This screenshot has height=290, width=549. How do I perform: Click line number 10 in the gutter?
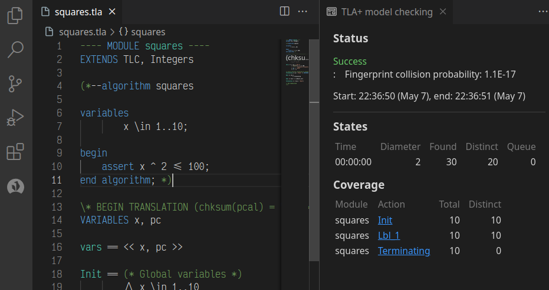pos(57,166)
